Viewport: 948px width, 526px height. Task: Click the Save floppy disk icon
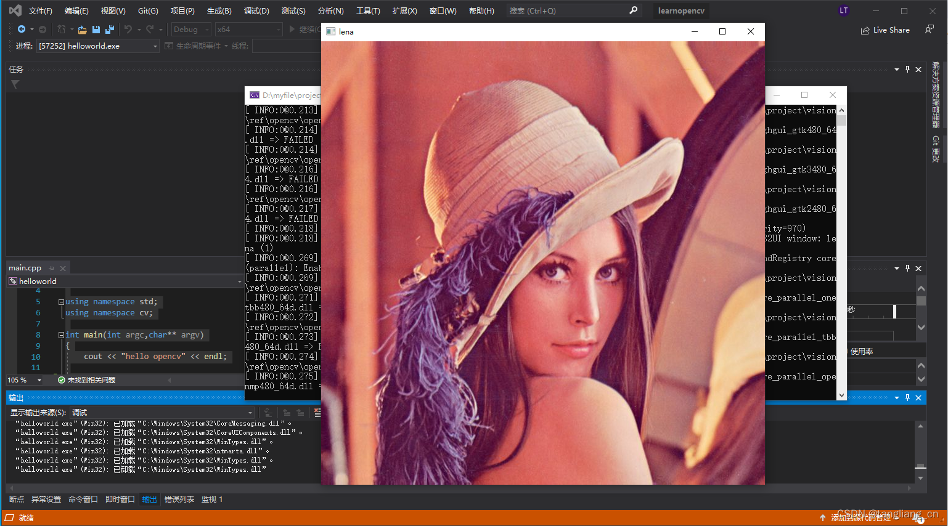point(96,29)
